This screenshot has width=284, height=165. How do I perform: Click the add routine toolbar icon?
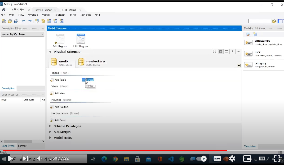click(61, 21)
